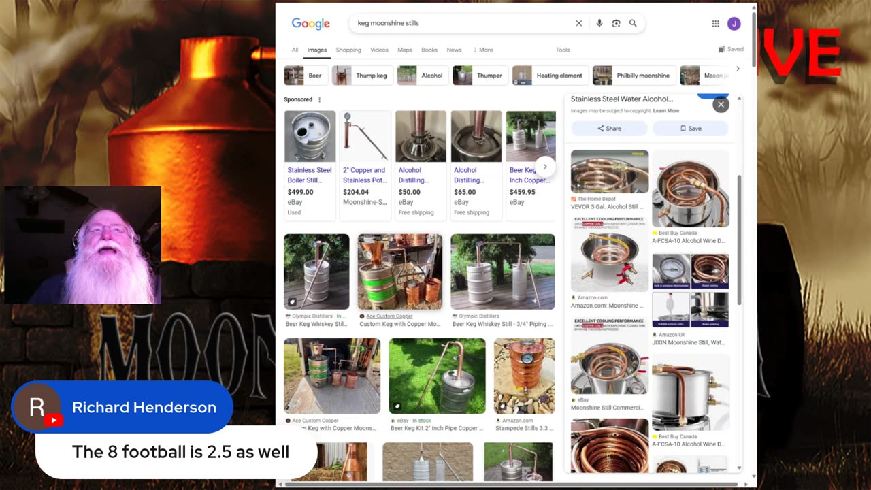
Task: Switch to the Shopping tab
Action: click(348, 50)
